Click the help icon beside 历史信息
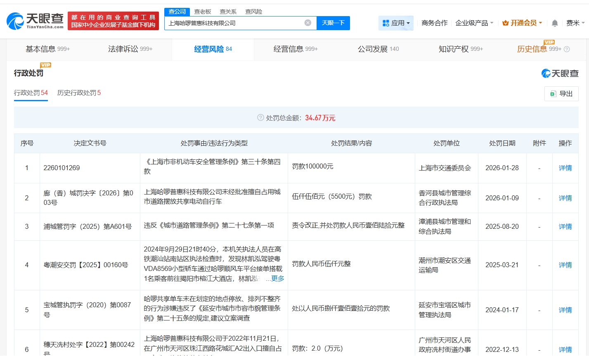The height and width of the screenshot is (356, 589). click(x=567, y=49)
